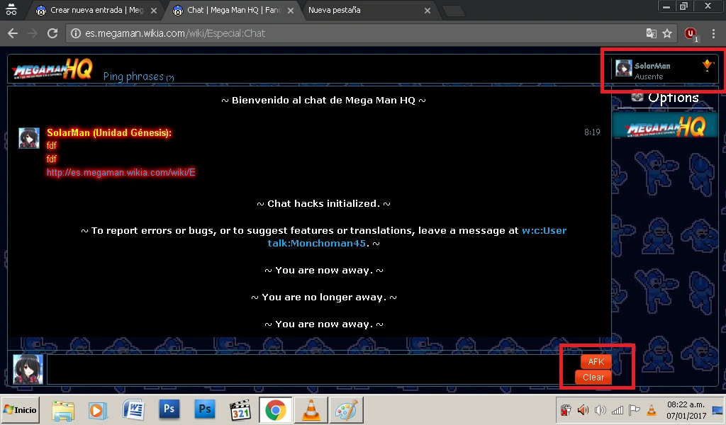Click the Mega Man HQ banner in the sidebar

pos(665,126)
